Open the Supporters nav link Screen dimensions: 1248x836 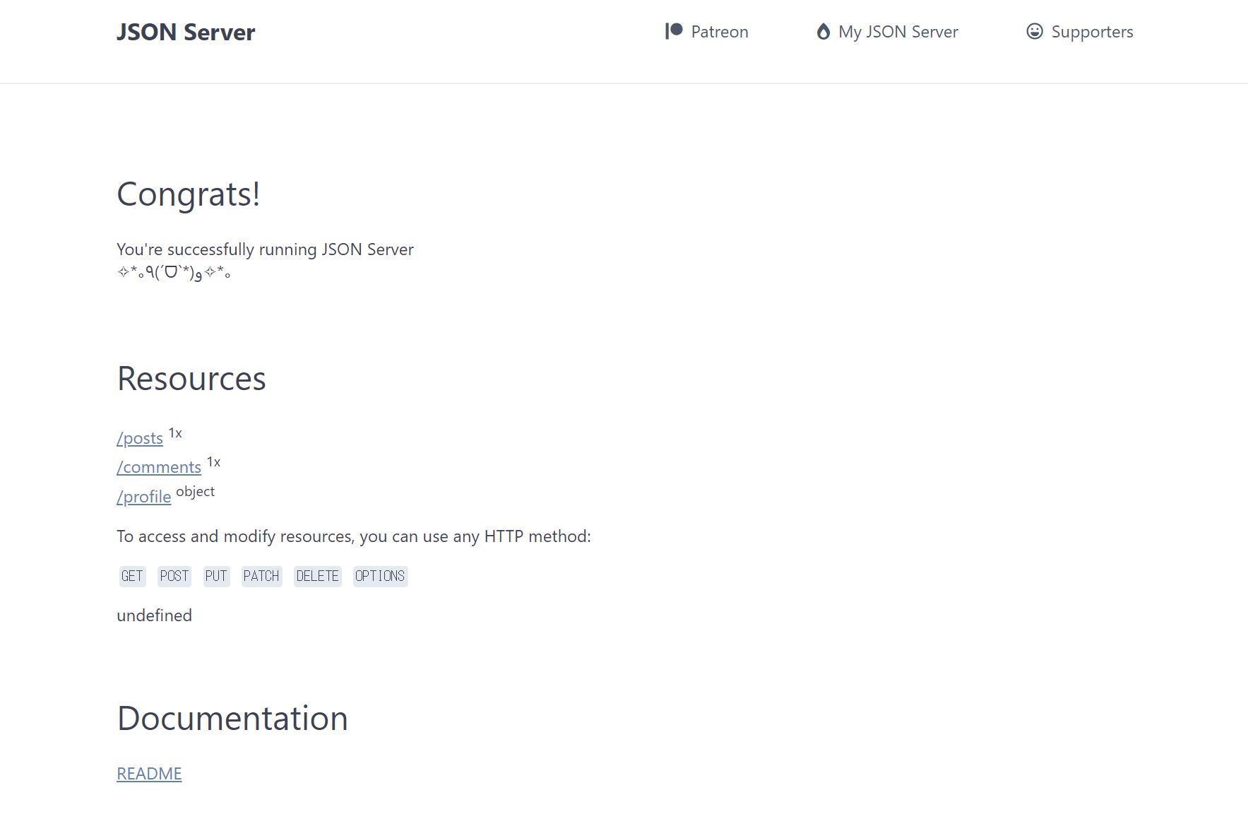click(x=1079, y=32)
